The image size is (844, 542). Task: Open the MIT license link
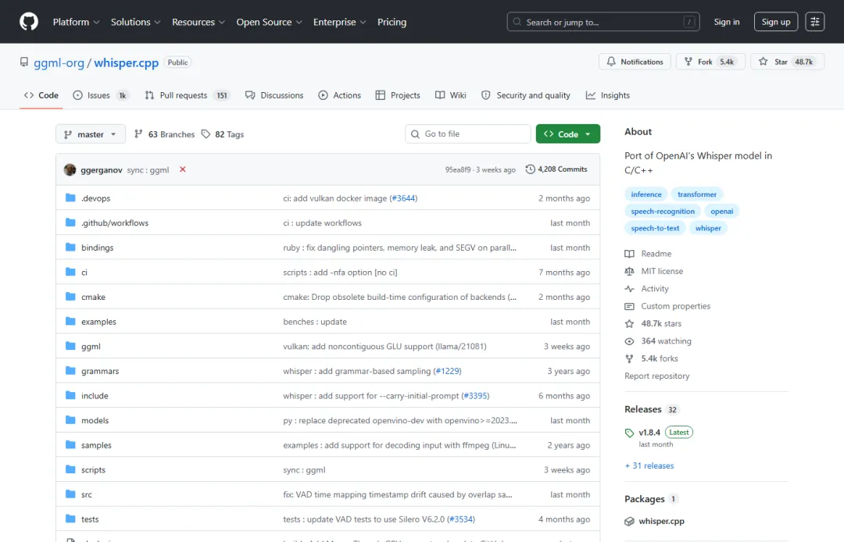pyautogui.click(x=654, y=271)
